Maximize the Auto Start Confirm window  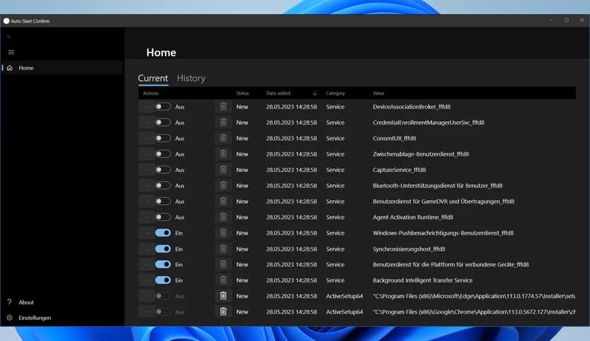pyautogui.click(x=566, y=20)
